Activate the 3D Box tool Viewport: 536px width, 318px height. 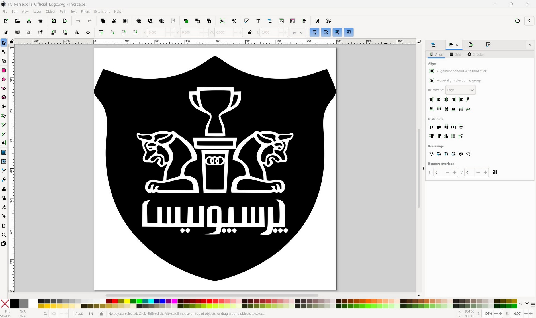[x=4, y=97]
